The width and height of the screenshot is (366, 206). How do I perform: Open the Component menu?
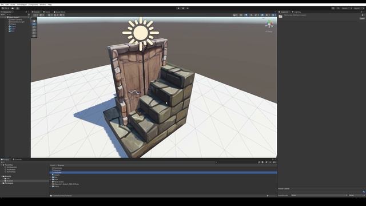coord(33,5)
